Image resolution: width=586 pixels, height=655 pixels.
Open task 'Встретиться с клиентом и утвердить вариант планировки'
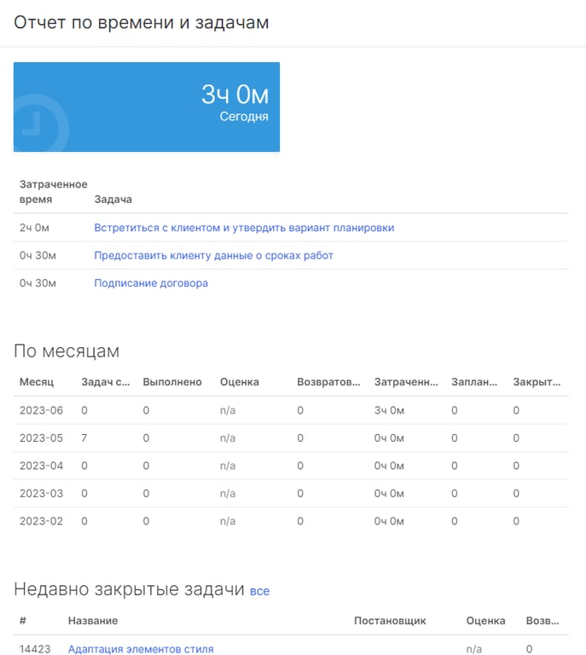244,228
